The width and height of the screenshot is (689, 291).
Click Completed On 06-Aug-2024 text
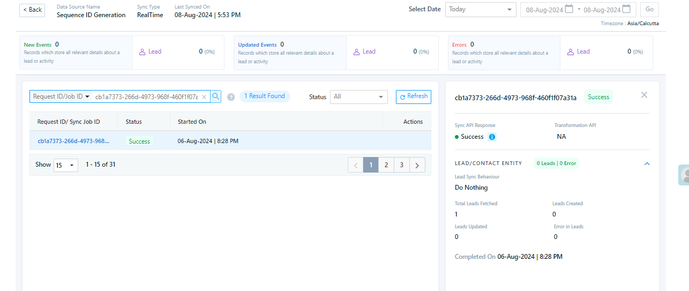[508, 257]
